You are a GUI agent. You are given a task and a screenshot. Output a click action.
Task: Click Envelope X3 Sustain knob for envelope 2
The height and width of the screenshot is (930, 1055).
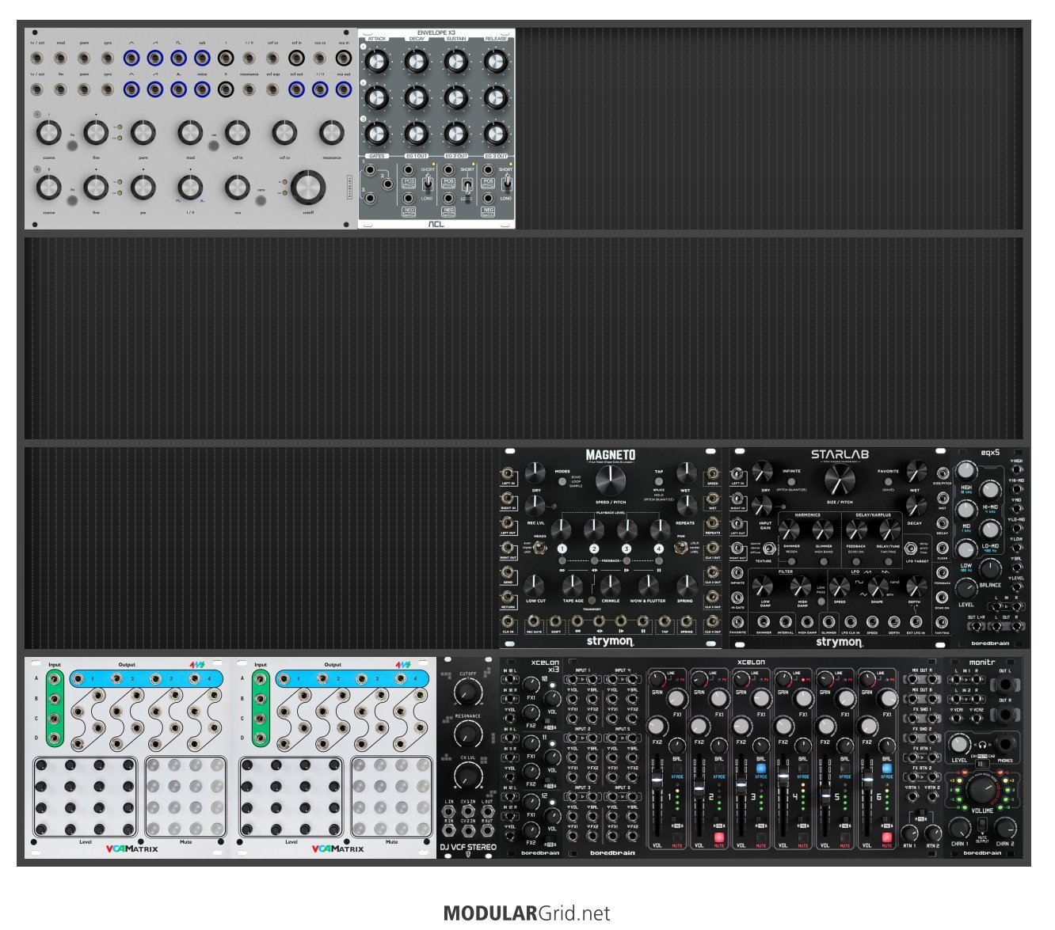[456, 97]
